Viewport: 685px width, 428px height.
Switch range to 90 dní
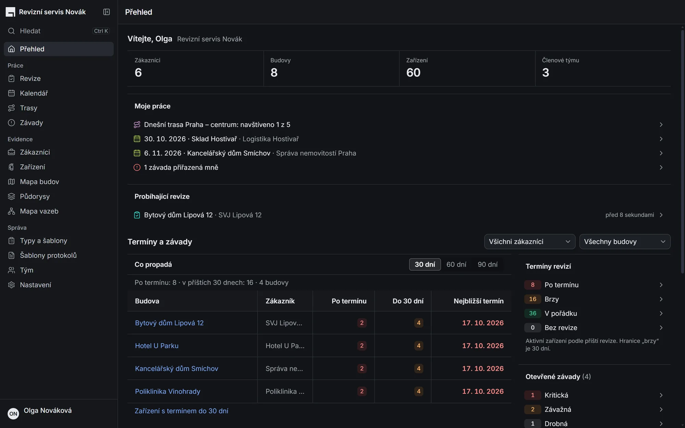(487, 264)
